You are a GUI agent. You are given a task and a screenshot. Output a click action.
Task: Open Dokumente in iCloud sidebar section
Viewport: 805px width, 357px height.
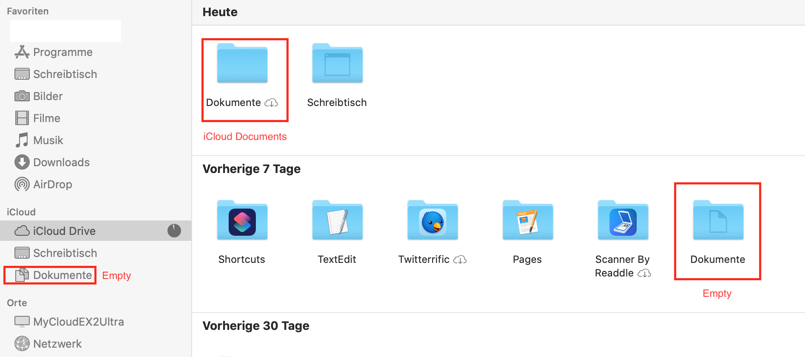[54, 275]
